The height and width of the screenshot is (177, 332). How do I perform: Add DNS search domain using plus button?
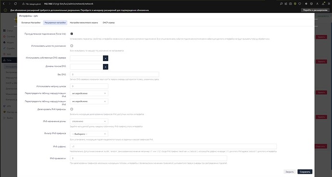[105, 67]
